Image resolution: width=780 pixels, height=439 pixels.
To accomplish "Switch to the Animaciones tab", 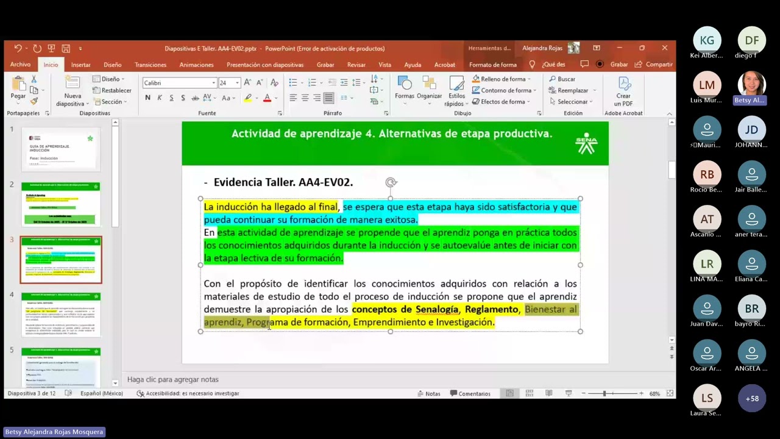I will point(196,65).
